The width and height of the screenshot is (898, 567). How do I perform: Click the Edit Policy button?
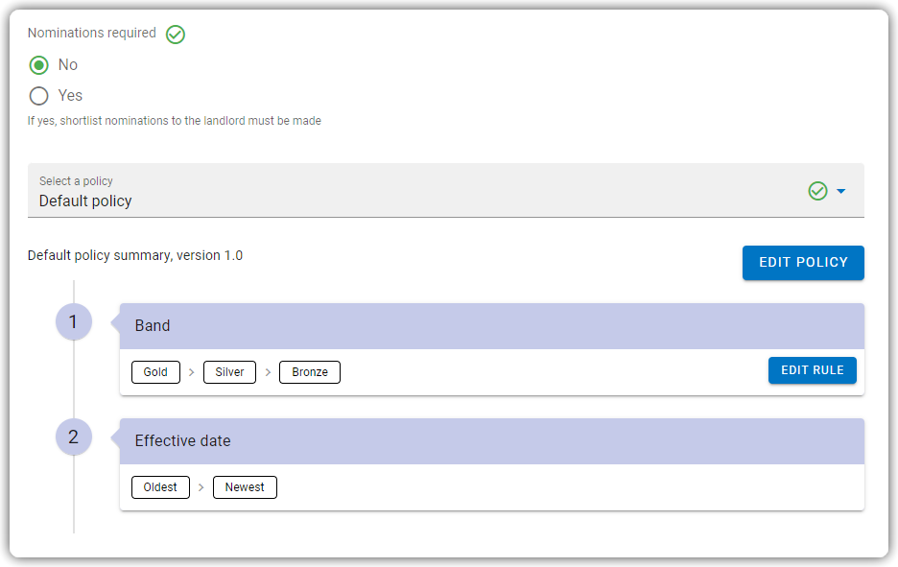tap(803, 263)
